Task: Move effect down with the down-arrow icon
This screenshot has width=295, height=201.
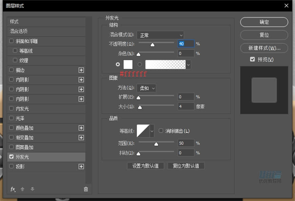Action: tap(32, 189)
